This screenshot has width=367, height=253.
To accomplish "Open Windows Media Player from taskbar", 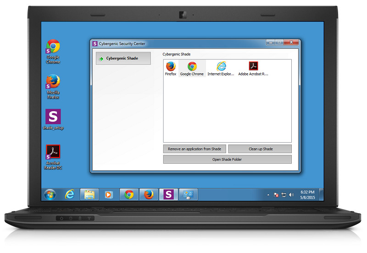I will pos(109,194).
